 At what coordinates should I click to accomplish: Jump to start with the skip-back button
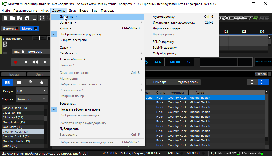(x=26, y=62)
